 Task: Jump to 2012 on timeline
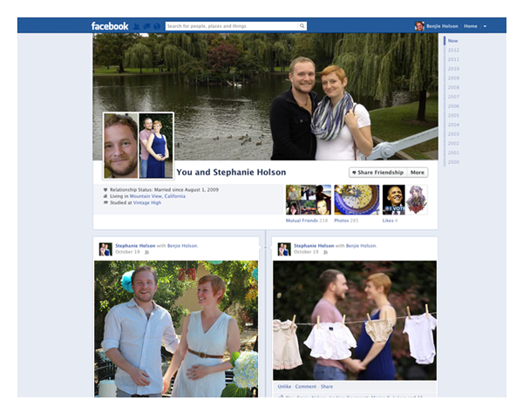pos(453,50)
